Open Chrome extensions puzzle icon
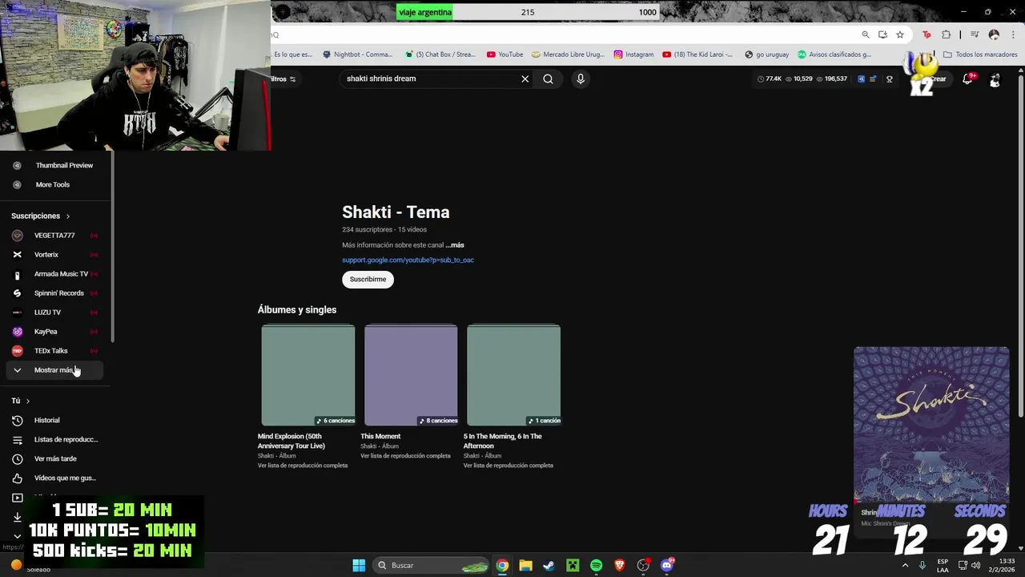The width and height of the screenshot is (1025, 577). (947, 34)
